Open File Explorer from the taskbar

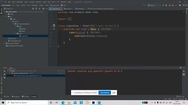click(x=69, y=102)
